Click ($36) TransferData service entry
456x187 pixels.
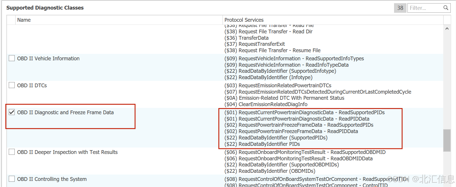click(x=246, y=38)
